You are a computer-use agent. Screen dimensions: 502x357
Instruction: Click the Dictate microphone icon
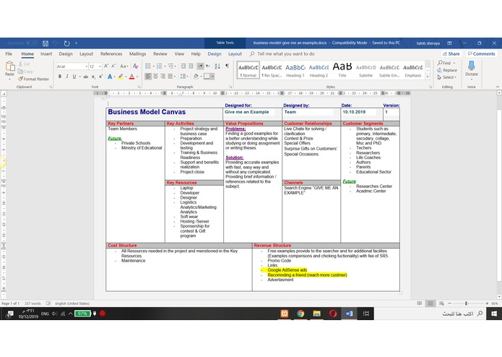point(471,65)
